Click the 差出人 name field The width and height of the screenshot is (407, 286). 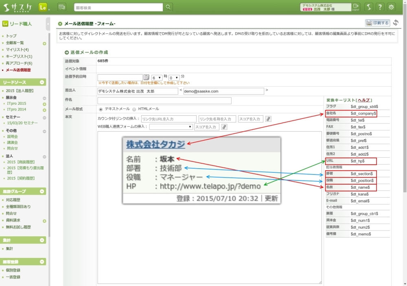click(x=138, y=91)
